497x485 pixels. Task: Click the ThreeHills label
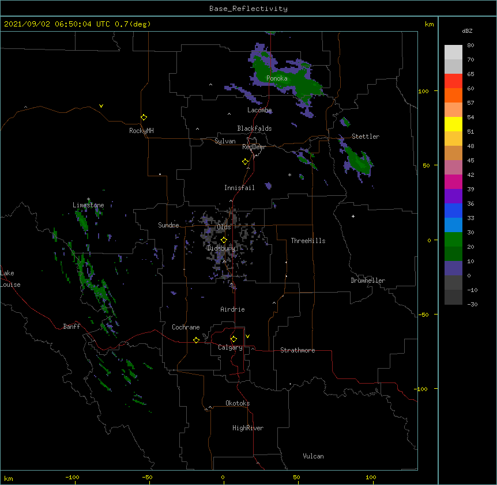pyautogui.click(x=308, y=241)
